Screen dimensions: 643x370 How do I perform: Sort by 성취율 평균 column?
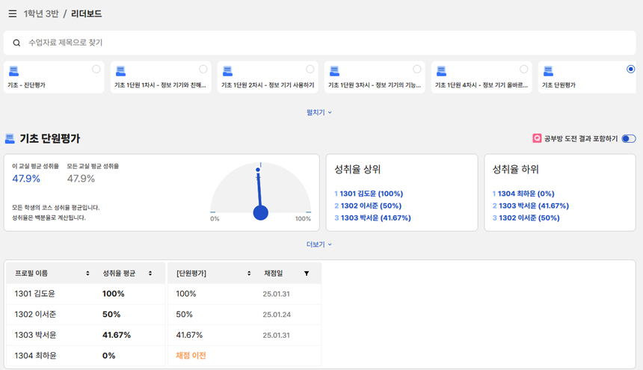(150, 274)
